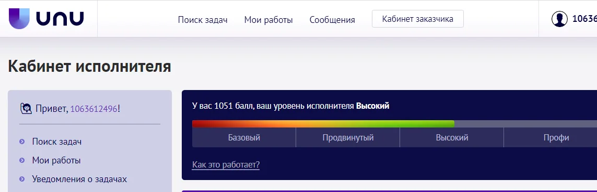Image resolution: width=597 pixels, height=192 pixels.
Task: Go to Мои работы in top navigation
Action: pyautogui.click(x=268, y=20)
